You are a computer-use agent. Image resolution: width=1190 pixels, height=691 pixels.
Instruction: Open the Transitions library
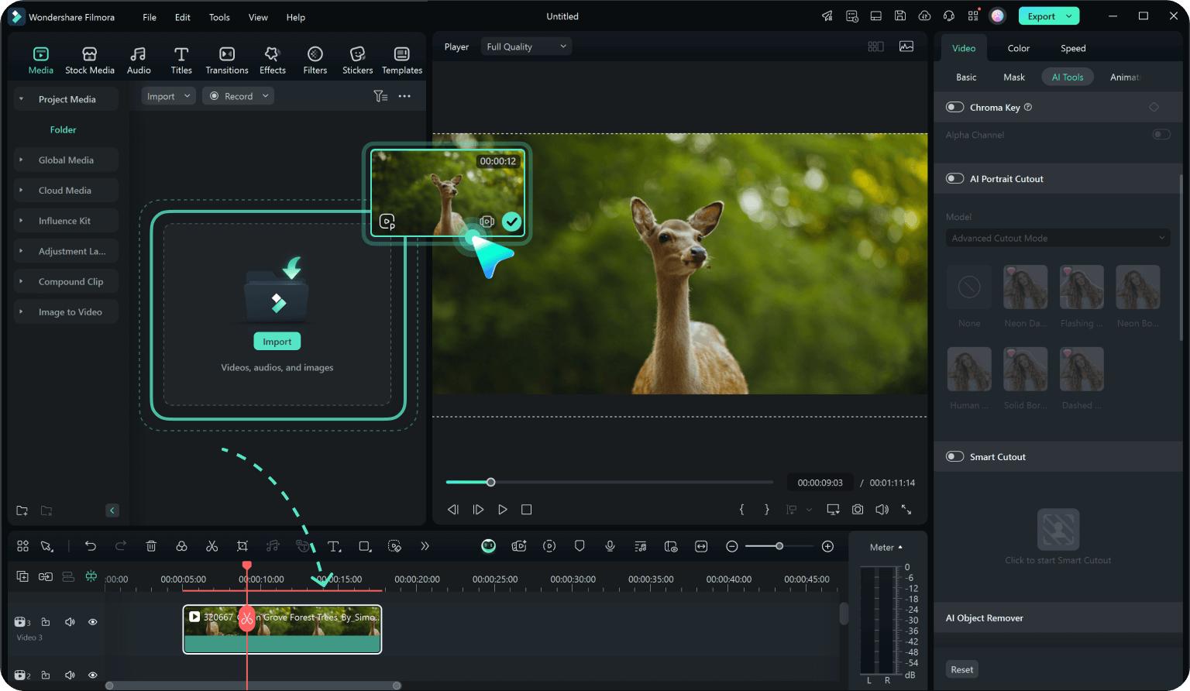pos(226,60)
